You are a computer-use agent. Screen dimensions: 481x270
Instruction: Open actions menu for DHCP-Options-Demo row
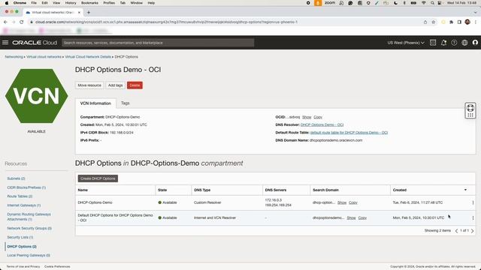pos(473,202)
